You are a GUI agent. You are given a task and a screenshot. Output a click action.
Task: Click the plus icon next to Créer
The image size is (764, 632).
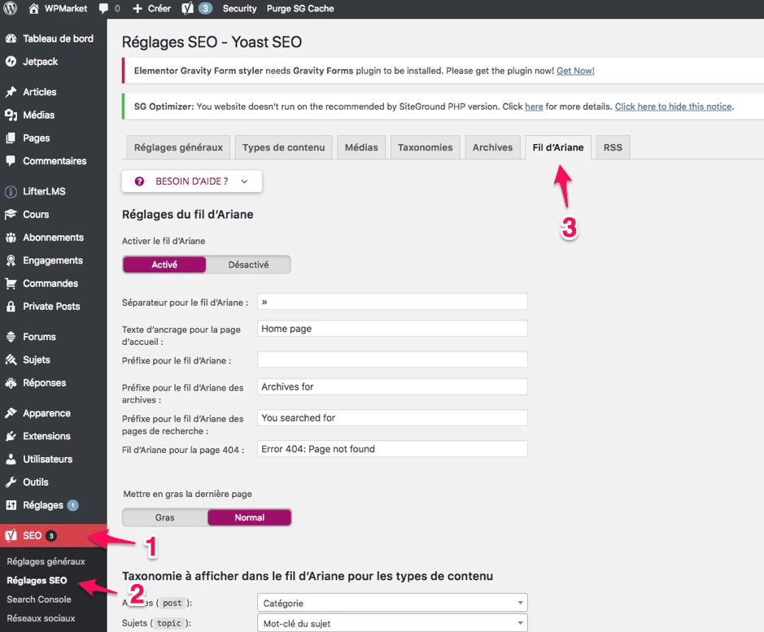[x=138, y=9]
